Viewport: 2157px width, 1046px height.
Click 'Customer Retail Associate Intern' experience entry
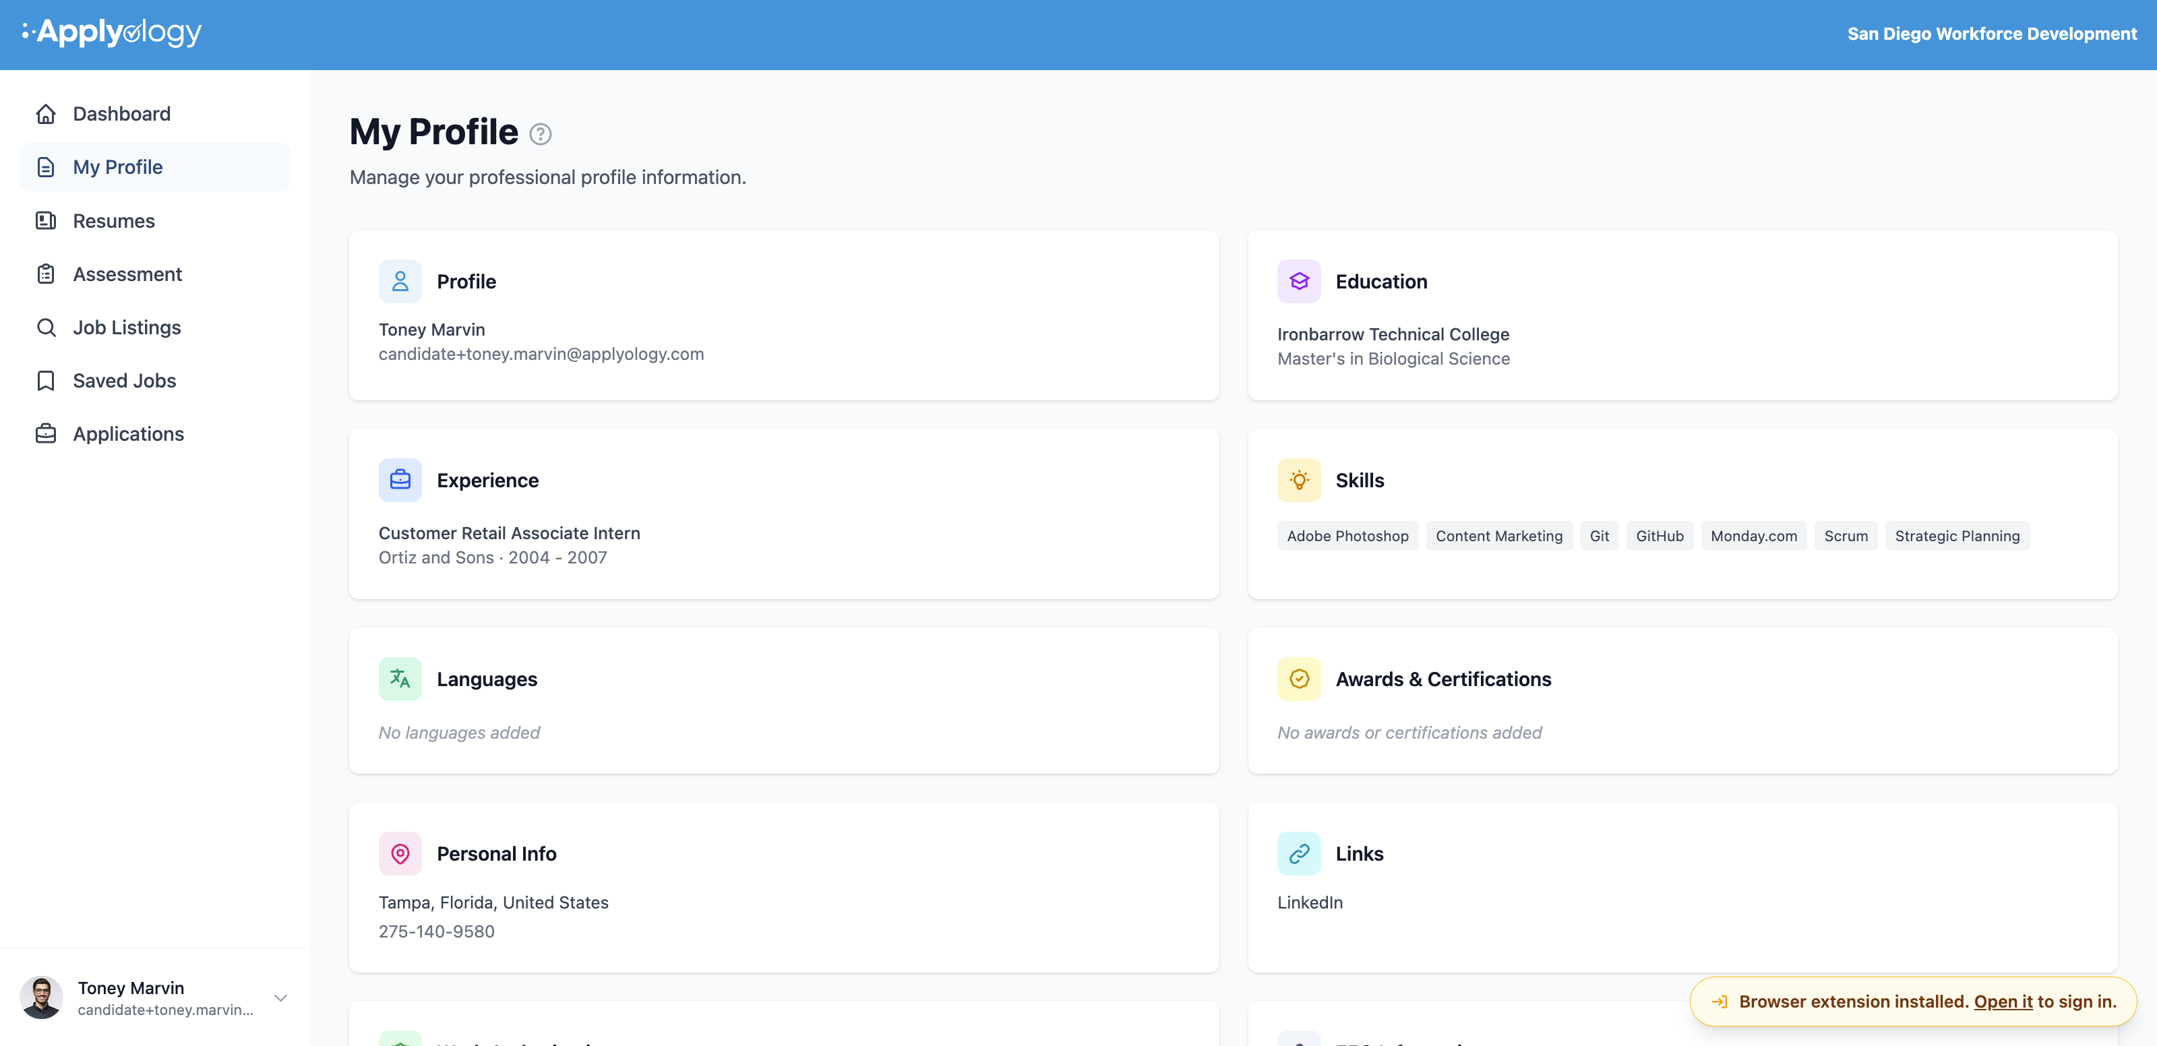(x=509, y=534)
